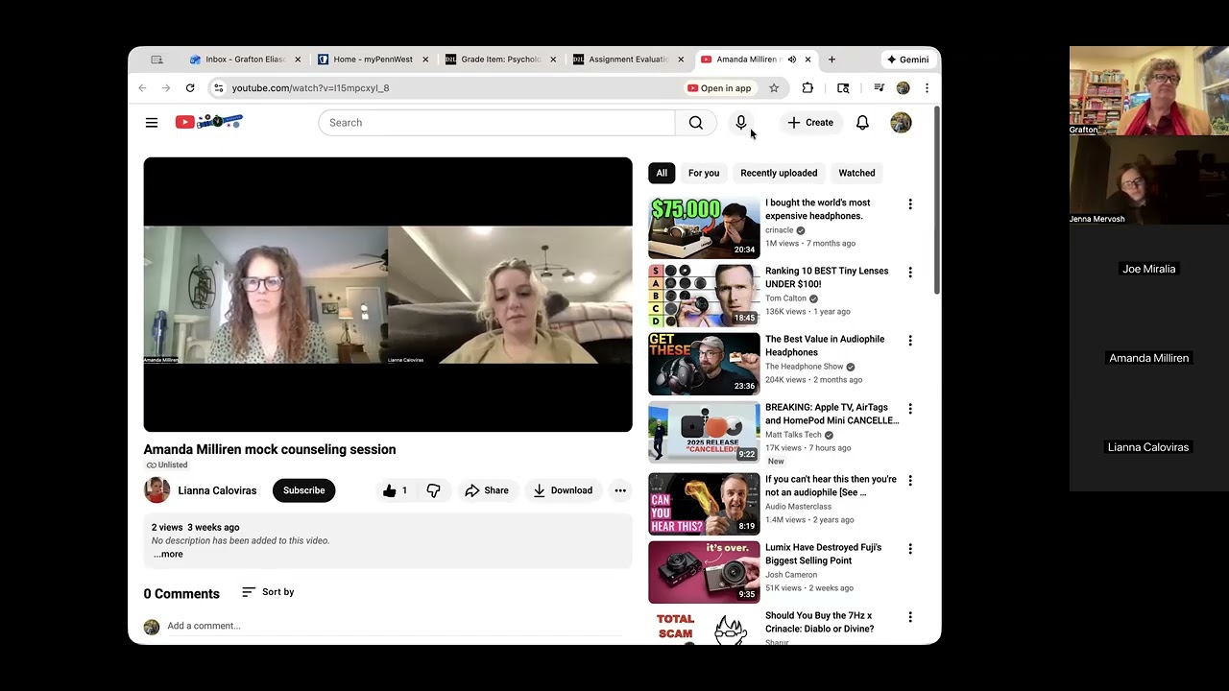Click the address bar URL
Image resolution: width=1229 pixels, height=691 pixels.
pos(310,88)
